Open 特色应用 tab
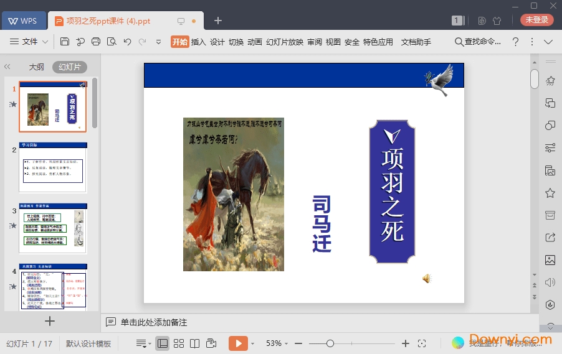Viewport: 562px width, 354px height. tap(378, 42)
